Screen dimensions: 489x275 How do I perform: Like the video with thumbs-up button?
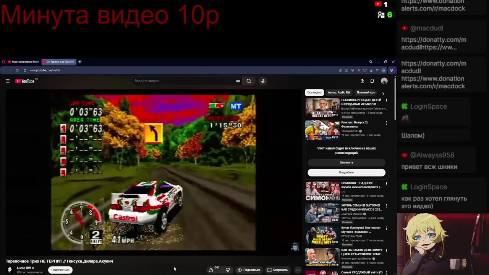pos(211,270)
